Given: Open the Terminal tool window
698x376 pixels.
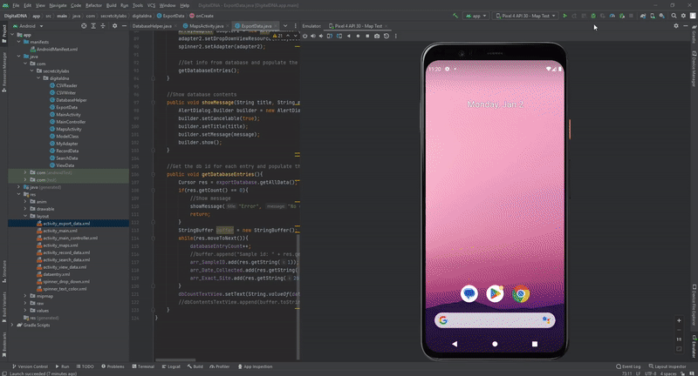Looking at the screenshot, I should [143, 366].
